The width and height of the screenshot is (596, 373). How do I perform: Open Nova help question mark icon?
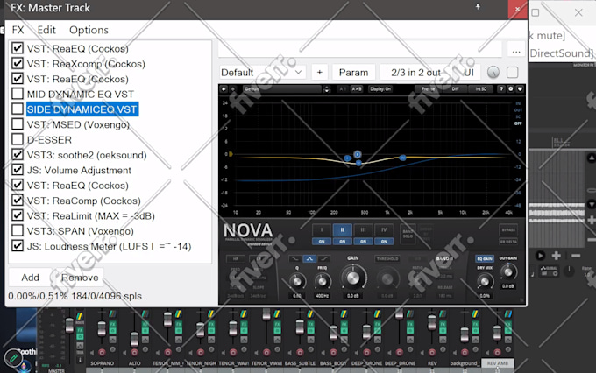tap(501, 89)
